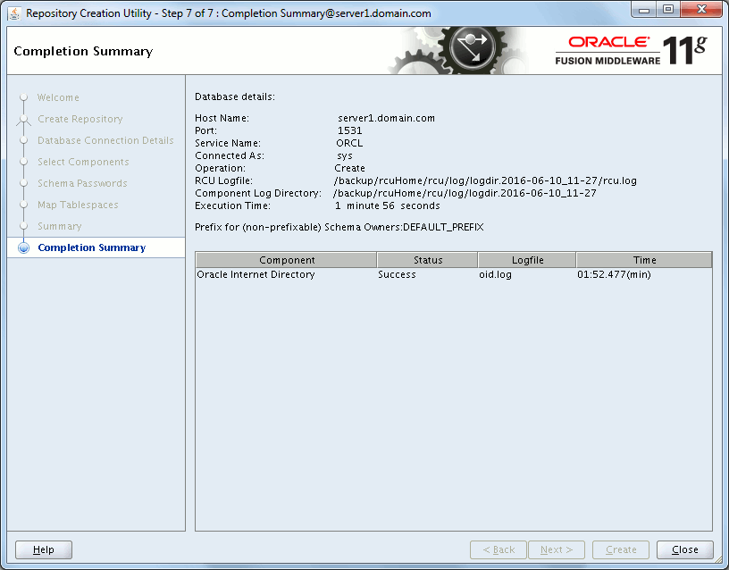Open Database Connection Details step
This screenshot has height=570, width=729.
click(x=105, y=140)
